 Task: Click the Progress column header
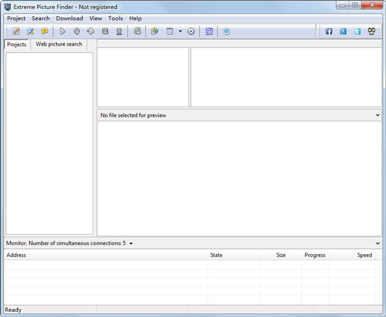315,255
